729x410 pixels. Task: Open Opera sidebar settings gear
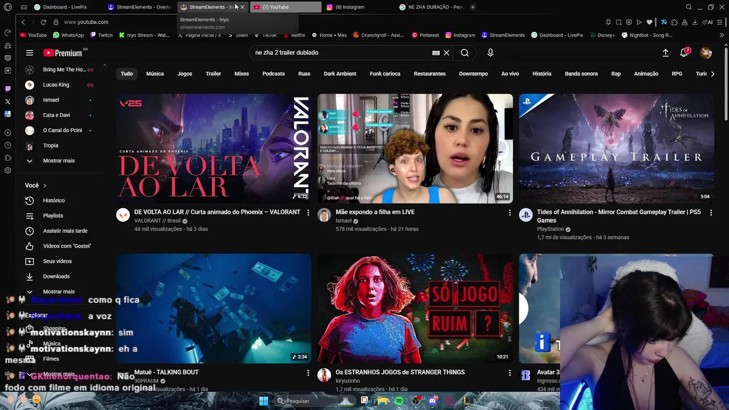point(7,170)
